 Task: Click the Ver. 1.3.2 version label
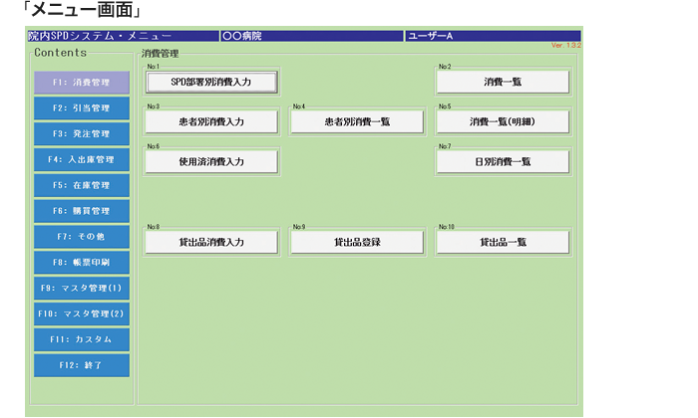tap(565, 46)
